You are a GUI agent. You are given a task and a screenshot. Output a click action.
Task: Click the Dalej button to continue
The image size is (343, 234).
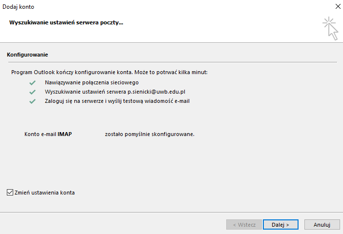[280, 225]
